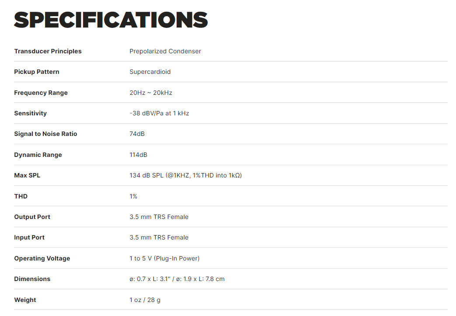Click the SPECIFICATIONS heading
This screenshot has width=456, height=316.
click(111, 20)
